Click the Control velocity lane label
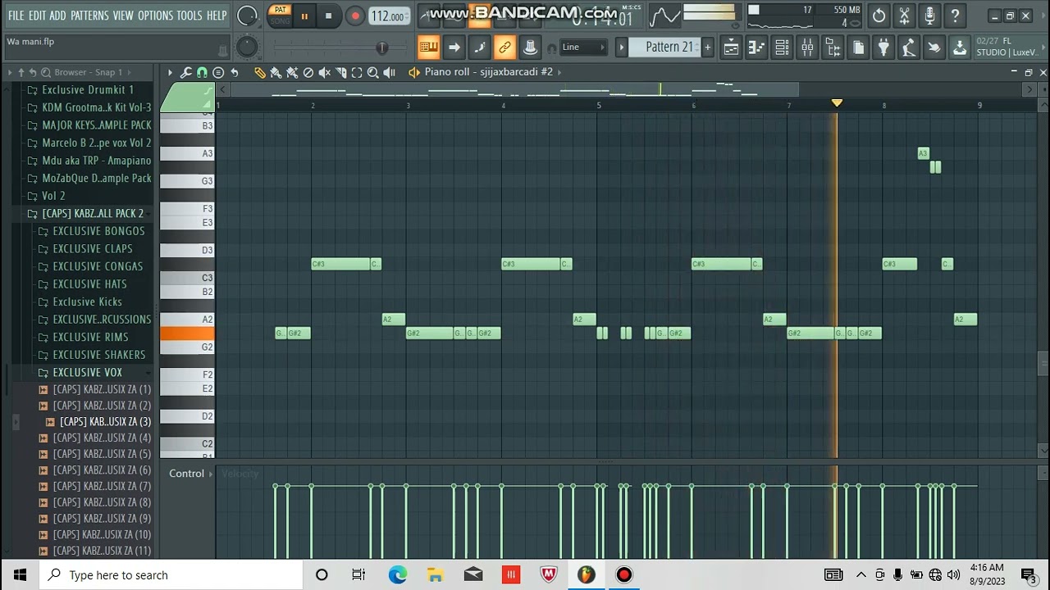The width and height of the screenshot is (1050, 590). tap(186, 474)
